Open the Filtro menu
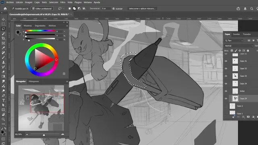This screenshot has width=258, height=145. click(x=63, y=2)
